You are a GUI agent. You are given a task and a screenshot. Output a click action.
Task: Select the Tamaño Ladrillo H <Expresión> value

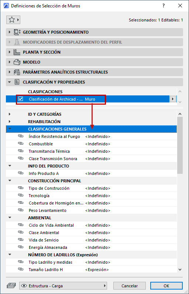click(x=97, y=270)
